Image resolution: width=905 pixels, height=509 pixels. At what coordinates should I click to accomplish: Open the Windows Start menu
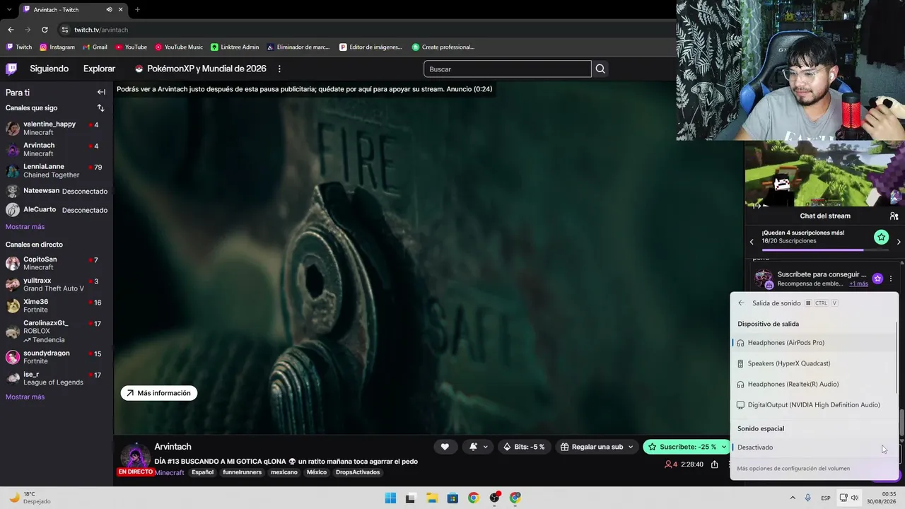[x=390, y=498]
